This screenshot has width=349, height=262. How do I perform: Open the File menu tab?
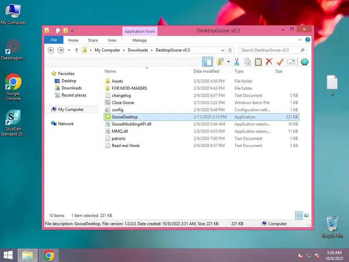tap(54, 40)
